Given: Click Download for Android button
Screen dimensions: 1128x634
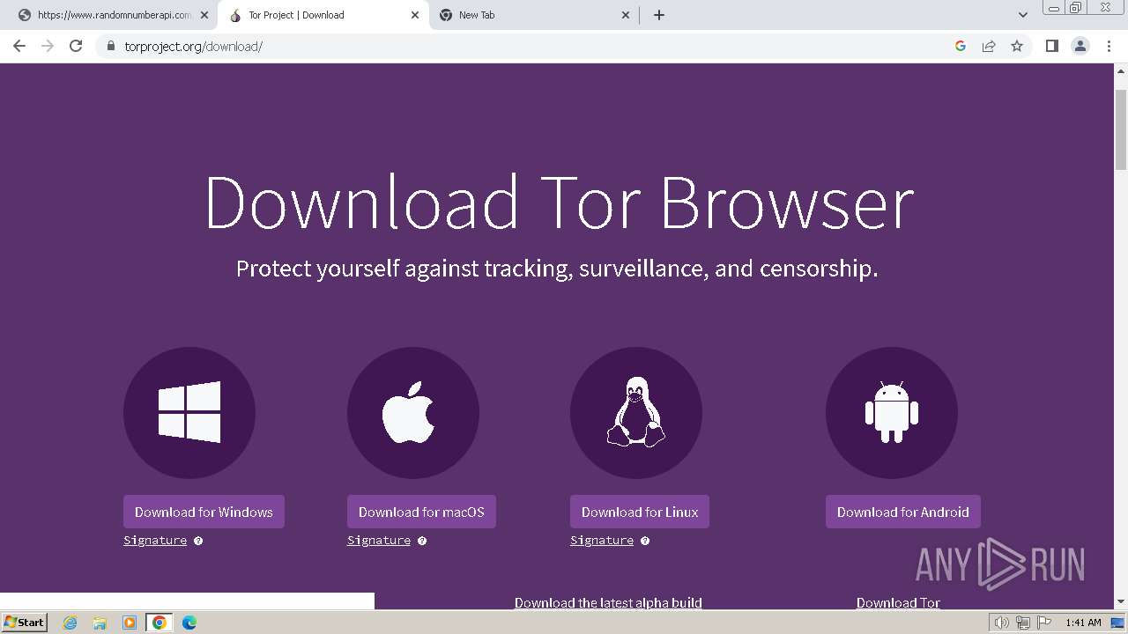Looking at the screenshot, I should 903,512.
